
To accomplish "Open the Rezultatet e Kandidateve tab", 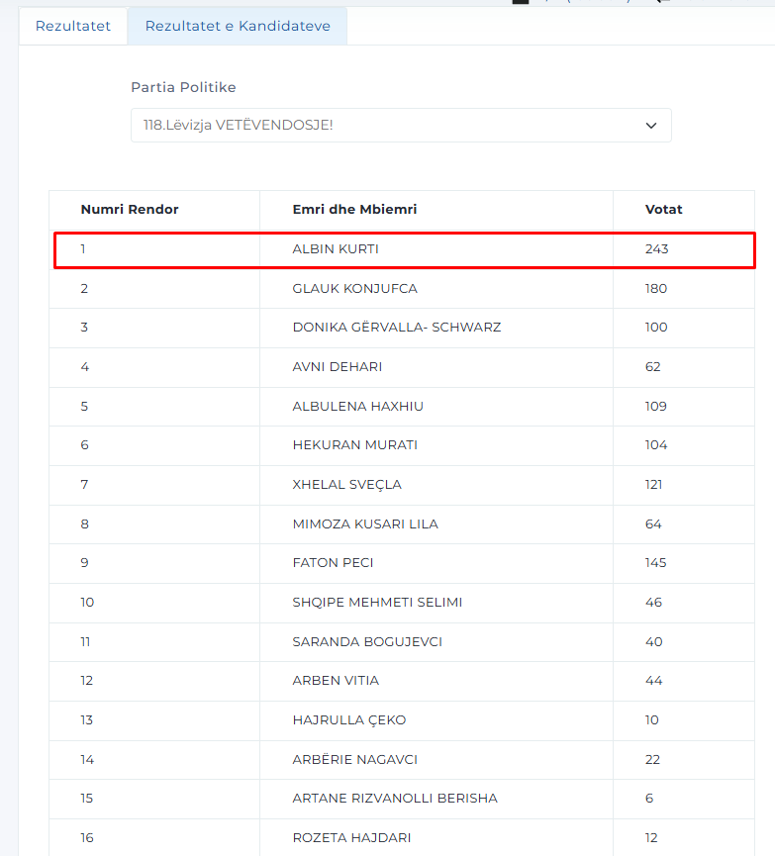I will tap(238, 26).
